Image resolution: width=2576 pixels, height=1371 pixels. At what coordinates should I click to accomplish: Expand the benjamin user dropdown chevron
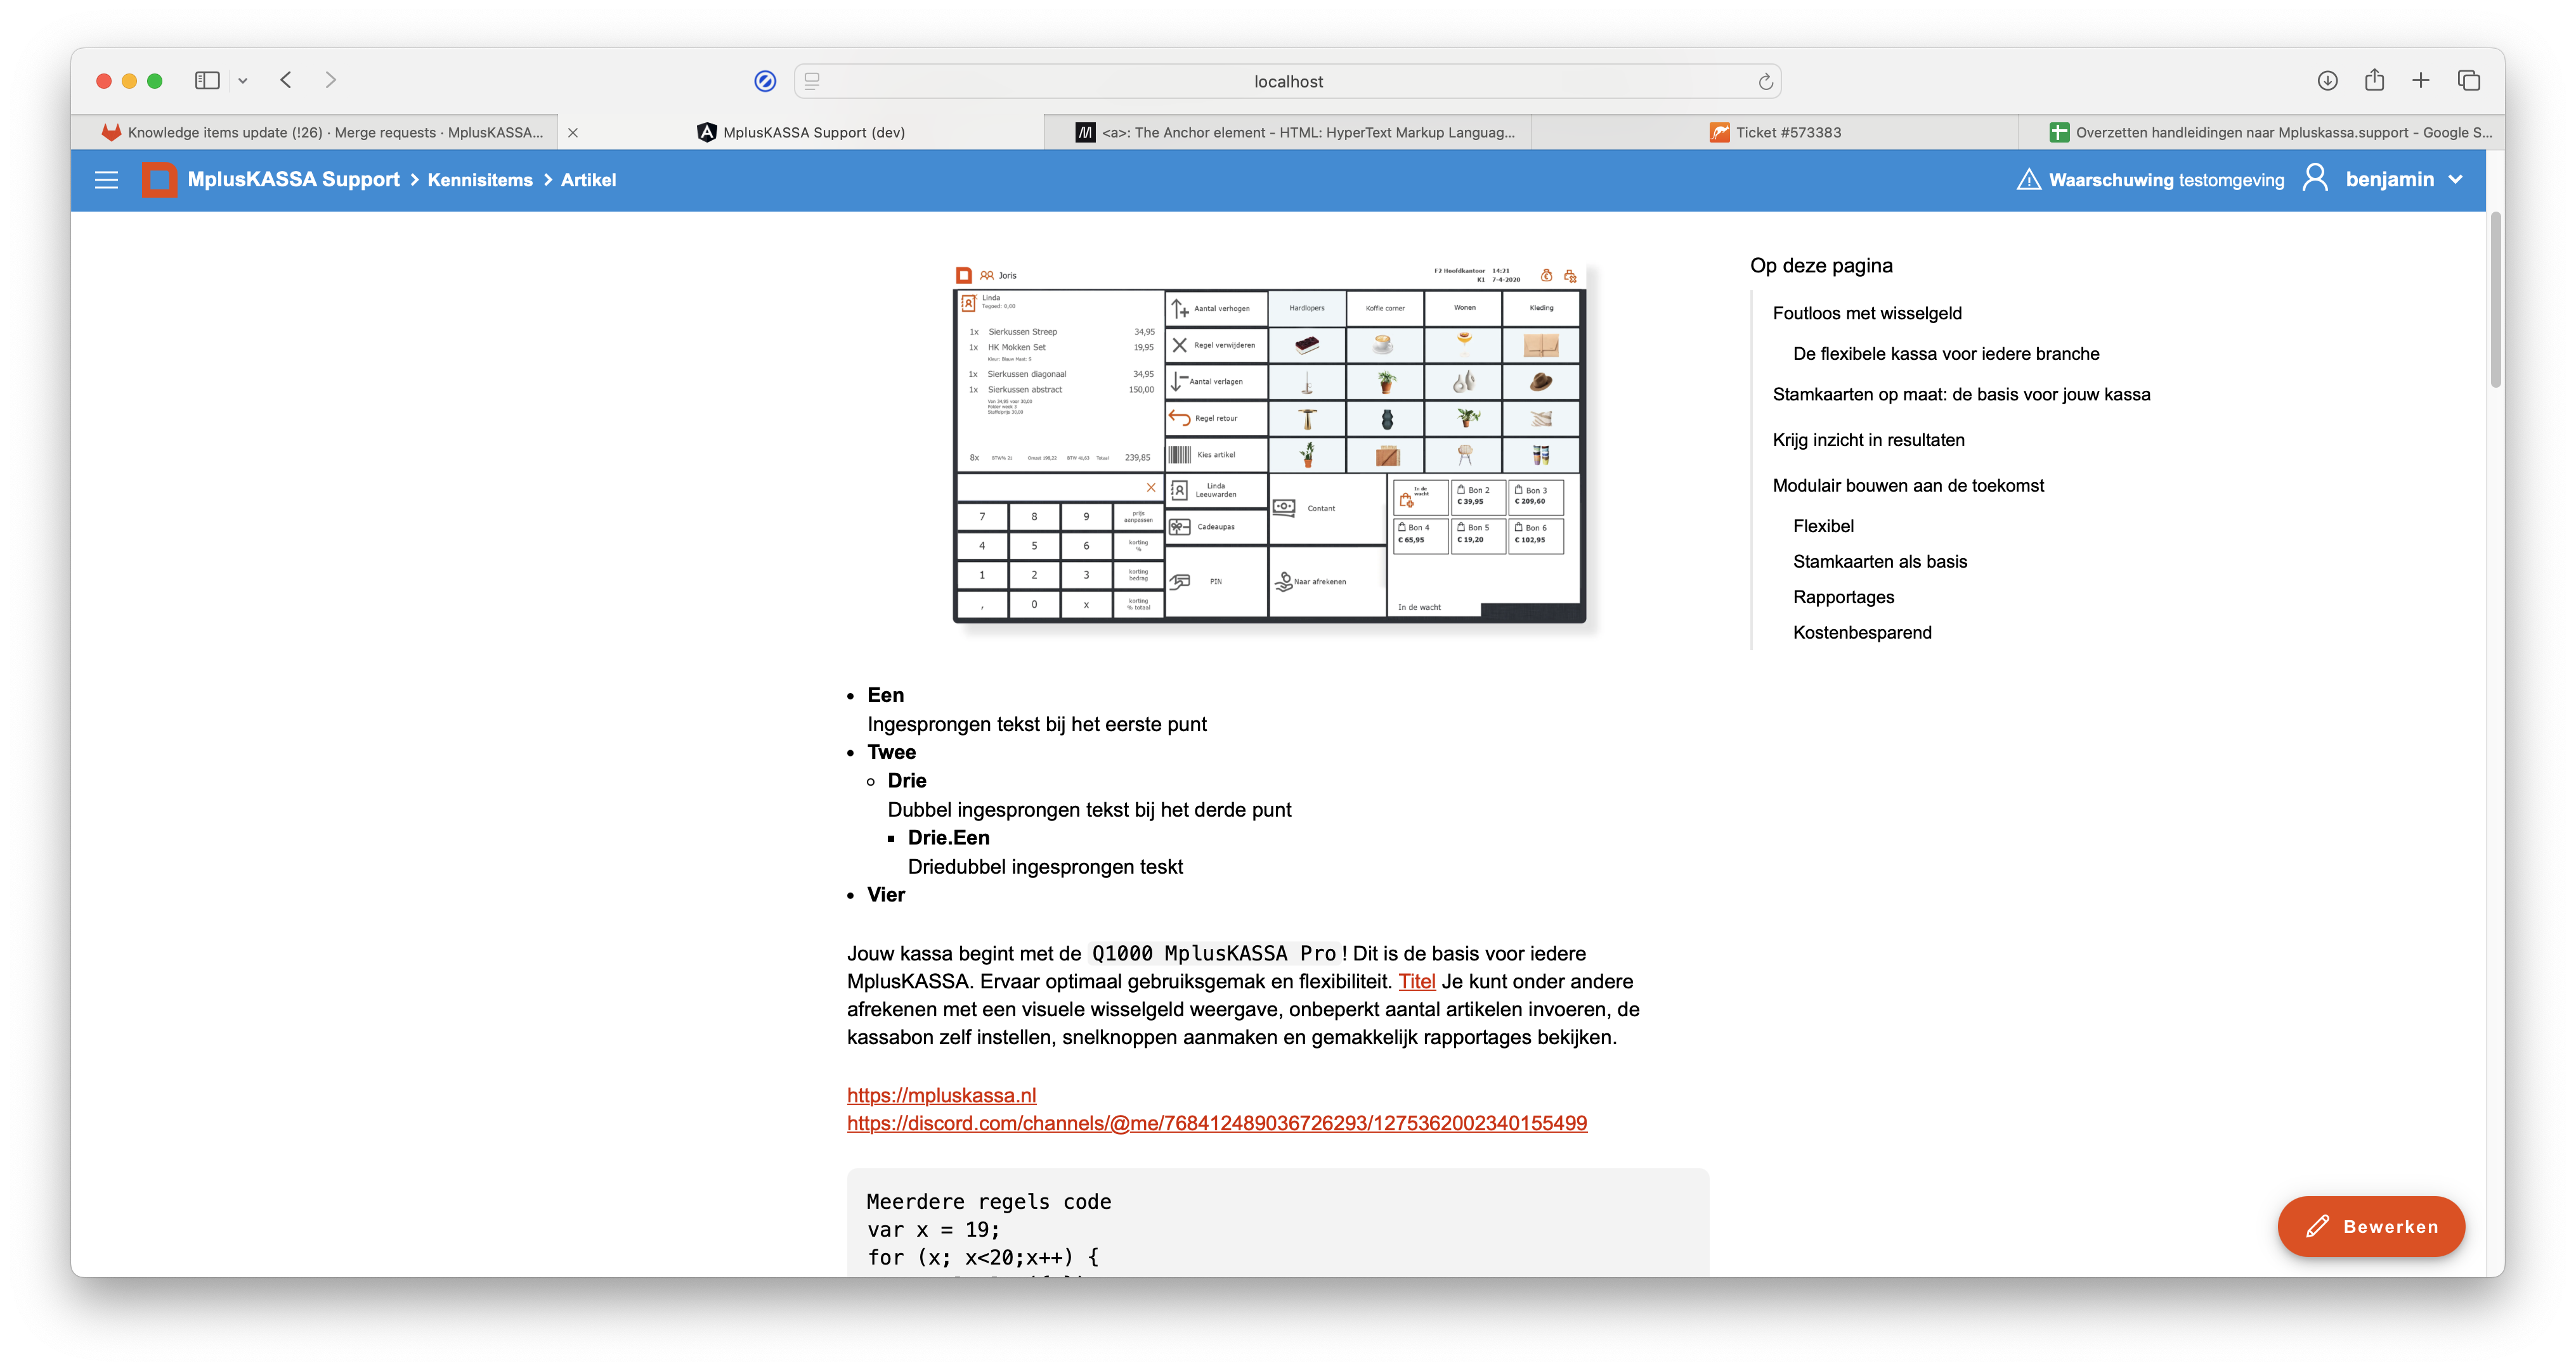[2455, 180]
